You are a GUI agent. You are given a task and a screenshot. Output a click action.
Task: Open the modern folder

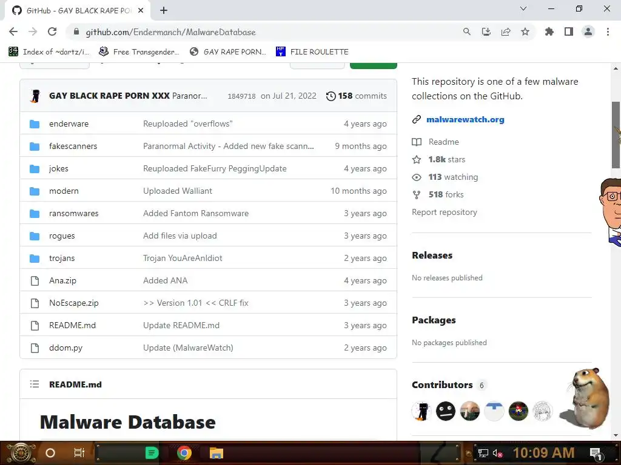pyautogui.click(x=64, y=191)
